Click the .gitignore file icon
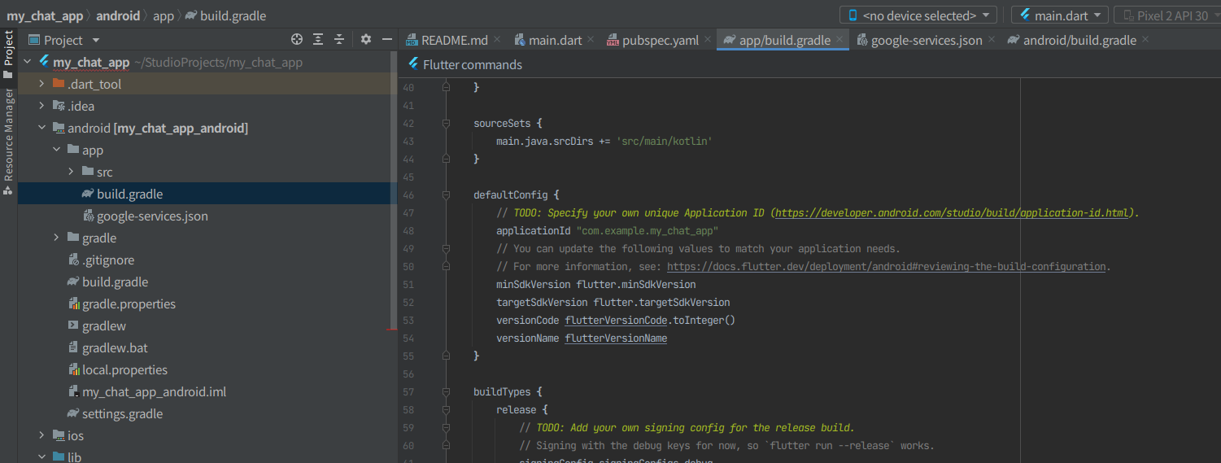 (x=73, y=260)
